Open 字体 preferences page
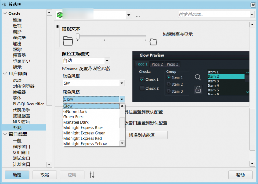Image resolution: width=258 pixels, height=184 pixels. (x=17, y=98)
